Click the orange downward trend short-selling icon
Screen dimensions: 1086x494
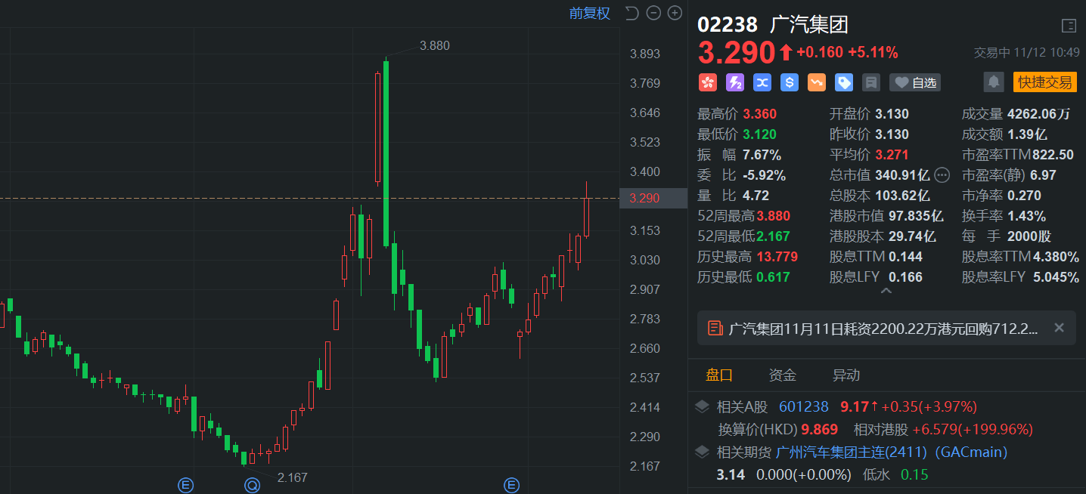(x=816, y=82)
